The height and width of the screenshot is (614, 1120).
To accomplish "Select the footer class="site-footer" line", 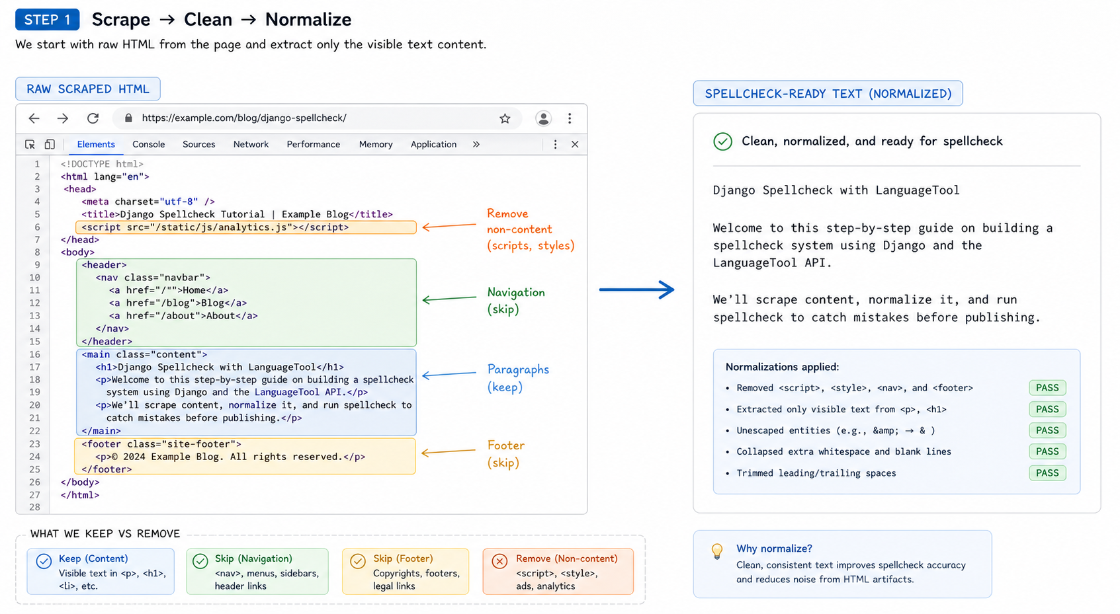I will (161, 444).
